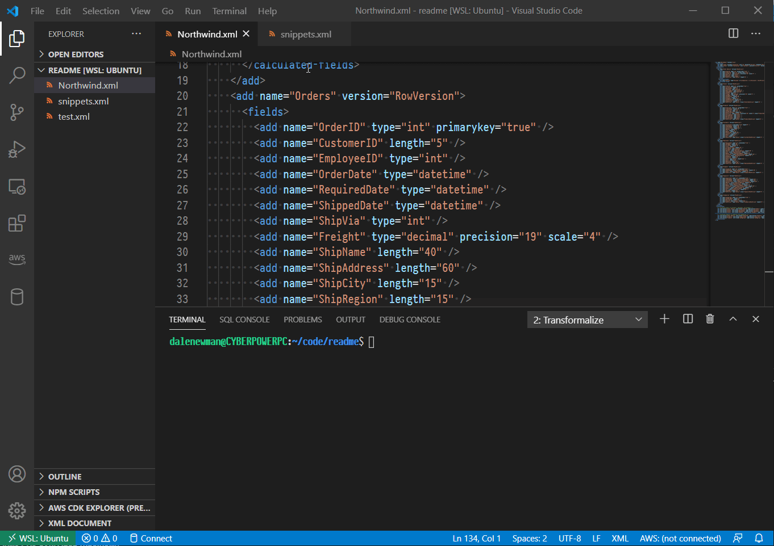774x546 pixels.
Task: Open the Selection menu
Action: [x=101, y=11]
